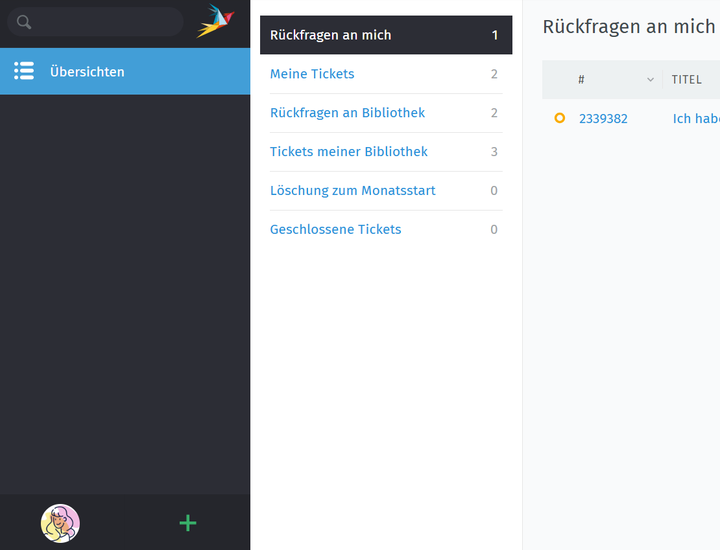Select the Übersichten label in the sidebar
720x550 pixels.
pyautogui.click(x=87, y=72)
